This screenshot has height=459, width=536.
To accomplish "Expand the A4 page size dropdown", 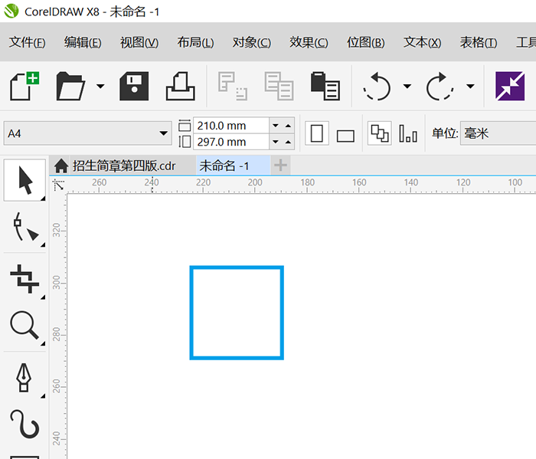I will [163, 134].
